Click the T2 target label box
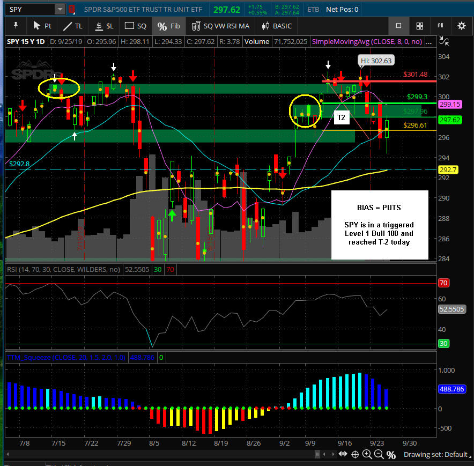 tap(342, 117)
